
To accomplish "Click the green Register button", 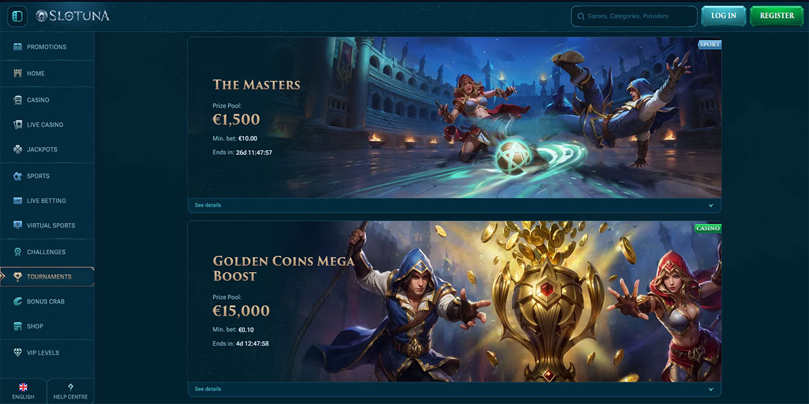I will [x=777, y=15].
